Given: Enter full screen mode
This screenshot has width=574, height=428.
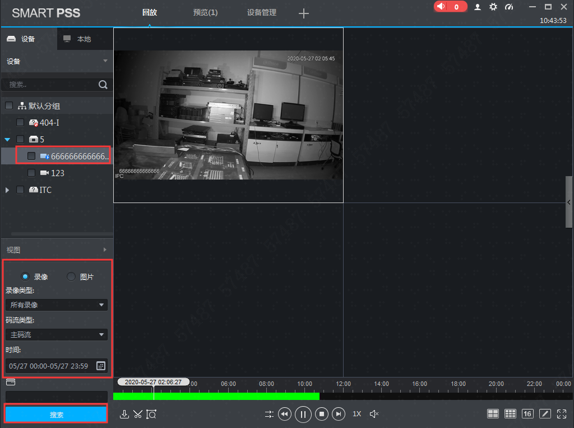Looking at the screenshot, I should [562, 414].
